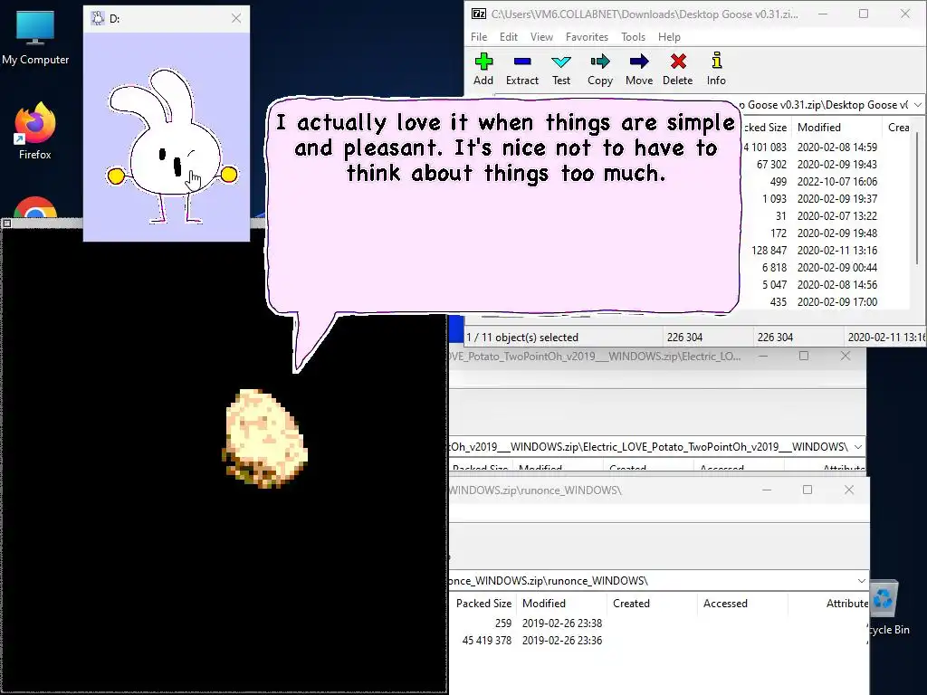Click '1 / 11 object(s) selected' status text

(x=522, y=338)
